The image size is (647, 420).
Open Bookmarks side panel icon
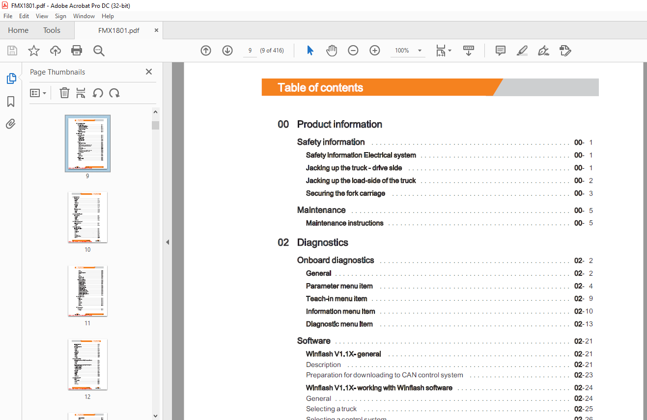coord(11,102)
